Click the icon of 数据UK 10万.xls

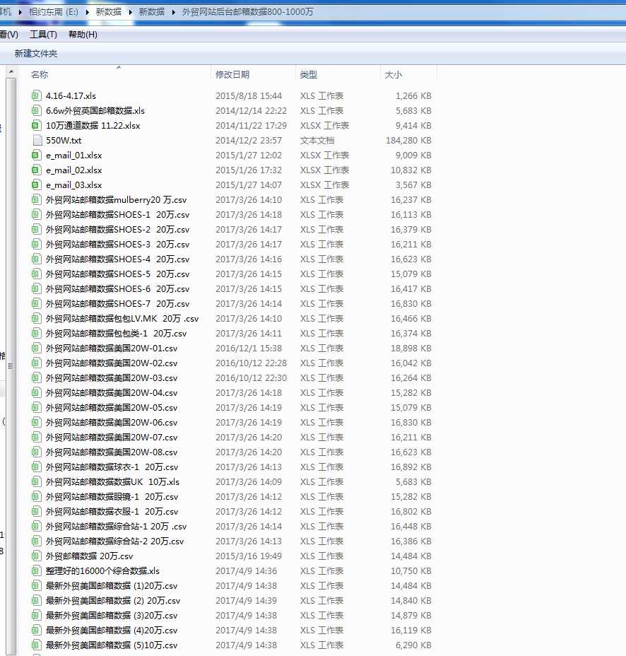point(36,482)
